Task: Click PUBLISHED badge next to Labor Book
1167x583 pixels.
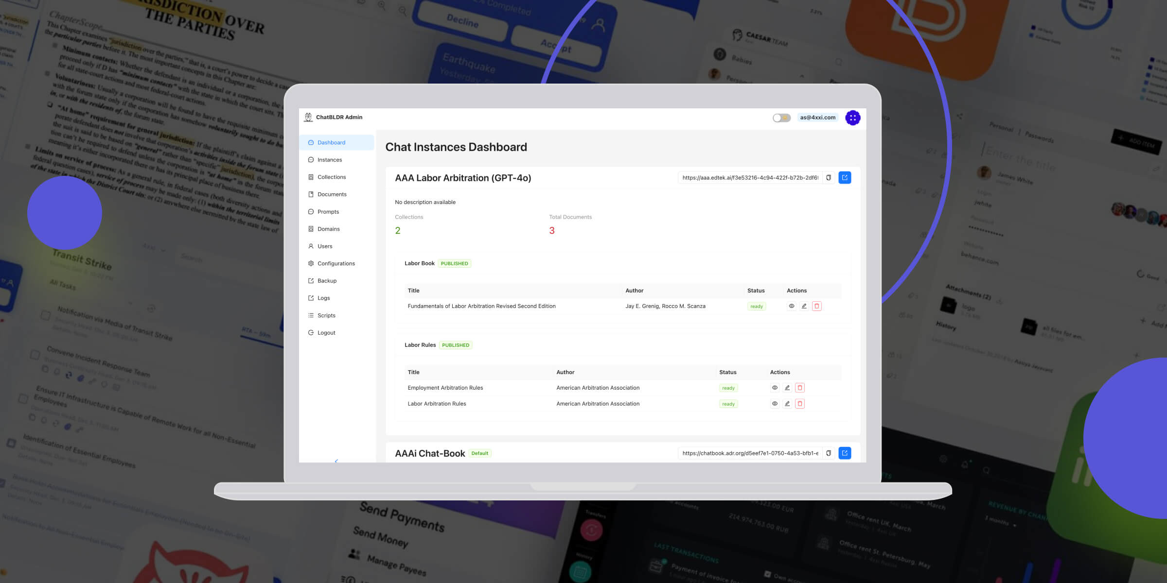Action: click(x=455, y=264)
